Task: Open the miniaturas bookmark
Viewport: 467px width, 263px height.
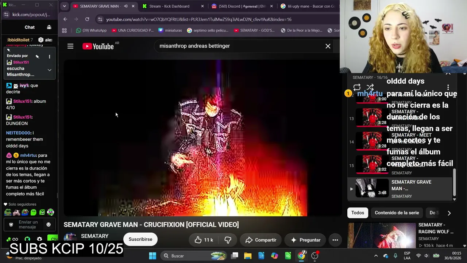Action: click(x=170, y=30)
